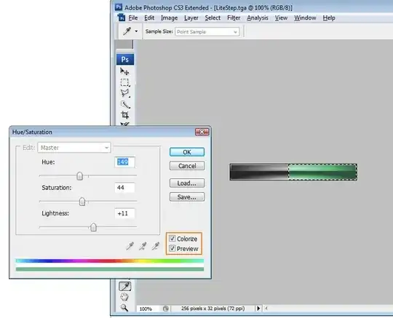Open the Layer menu
393x318 pixels.
coord(191,17)
